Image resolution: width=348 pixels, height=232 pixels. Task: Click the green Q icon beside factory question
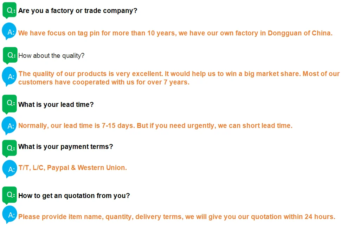pyautogui.click(x=9, y=10)
